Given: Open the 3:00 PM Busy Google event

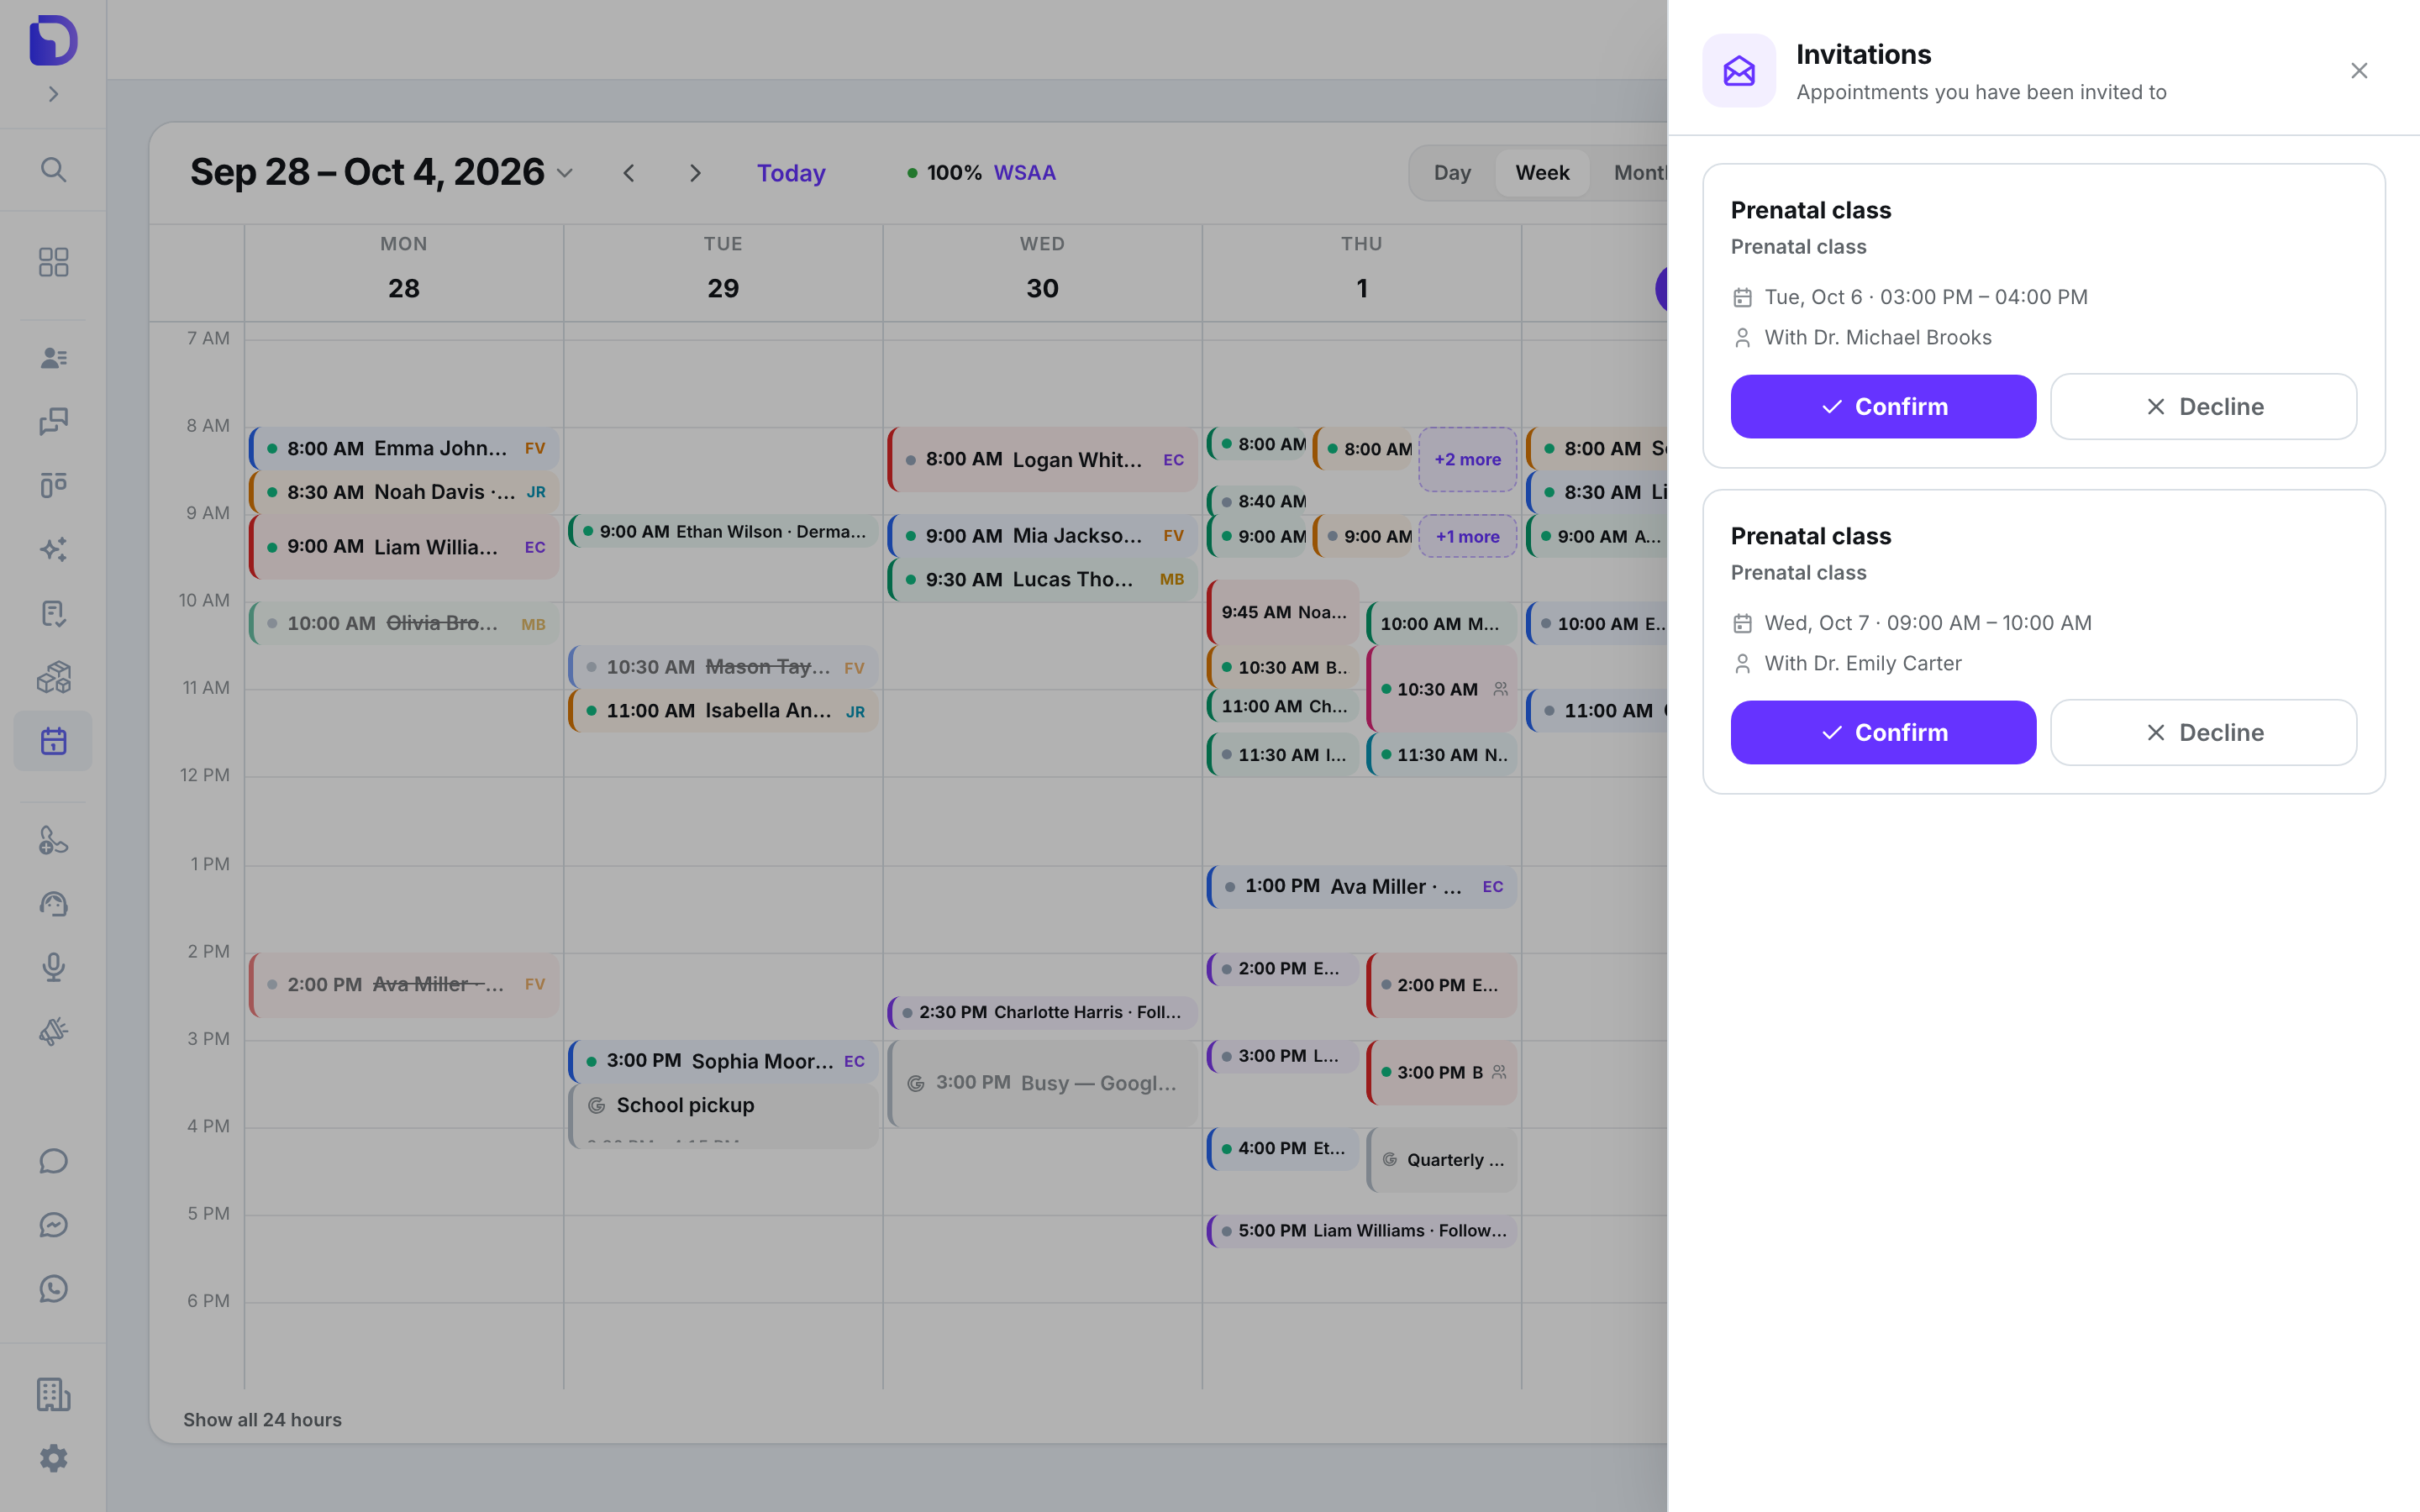Looking at the screenshot, I should 1042,1083.
